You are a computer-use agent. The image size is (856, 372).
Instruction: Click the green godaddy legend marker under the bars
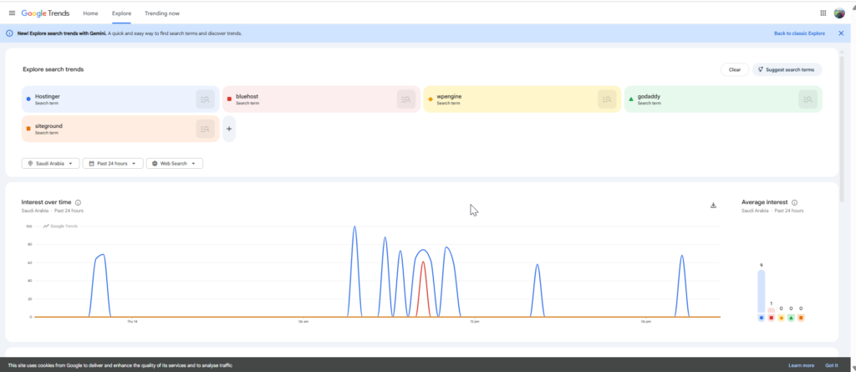click(x=791, y=318)
